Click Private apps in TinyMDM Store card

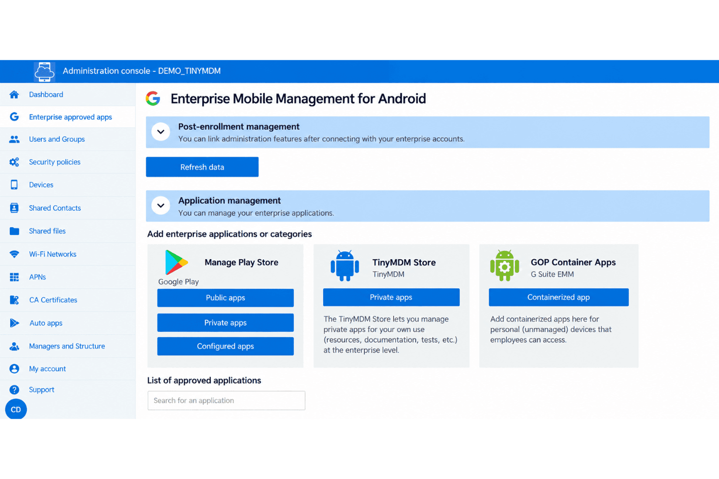pos(391,297)
